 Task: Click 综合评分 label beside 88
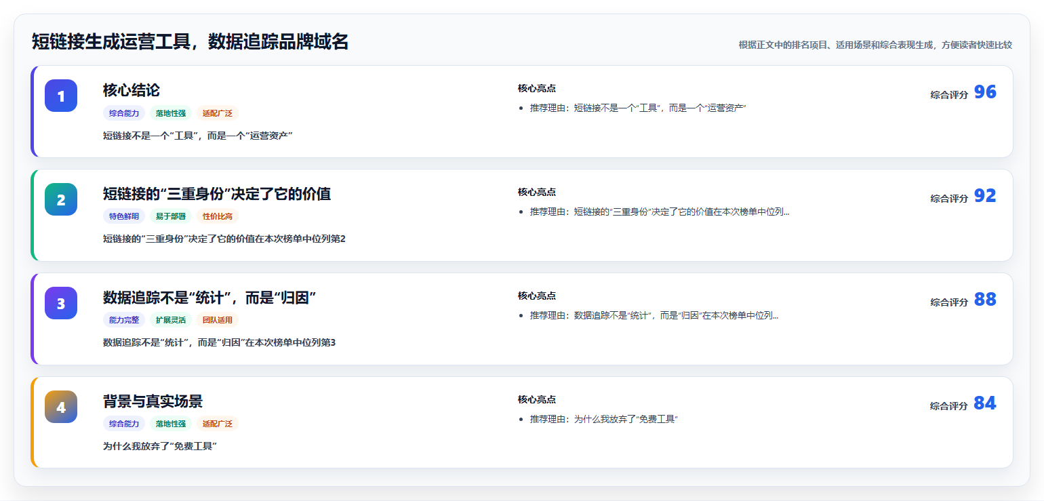pyautogui.click(x=949, y=302)
